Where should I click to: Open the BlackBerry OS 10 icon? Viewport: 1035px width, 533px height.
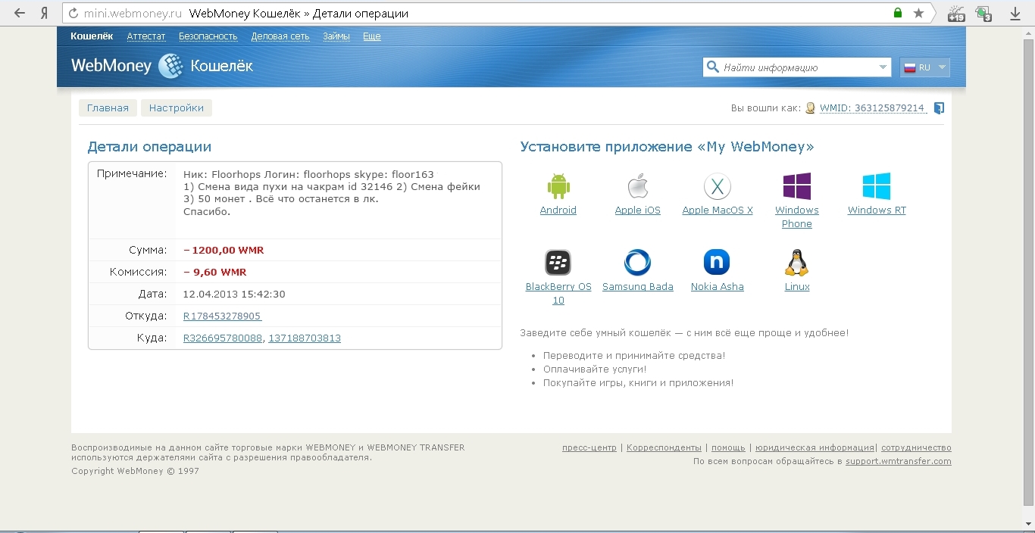[558, 263]
